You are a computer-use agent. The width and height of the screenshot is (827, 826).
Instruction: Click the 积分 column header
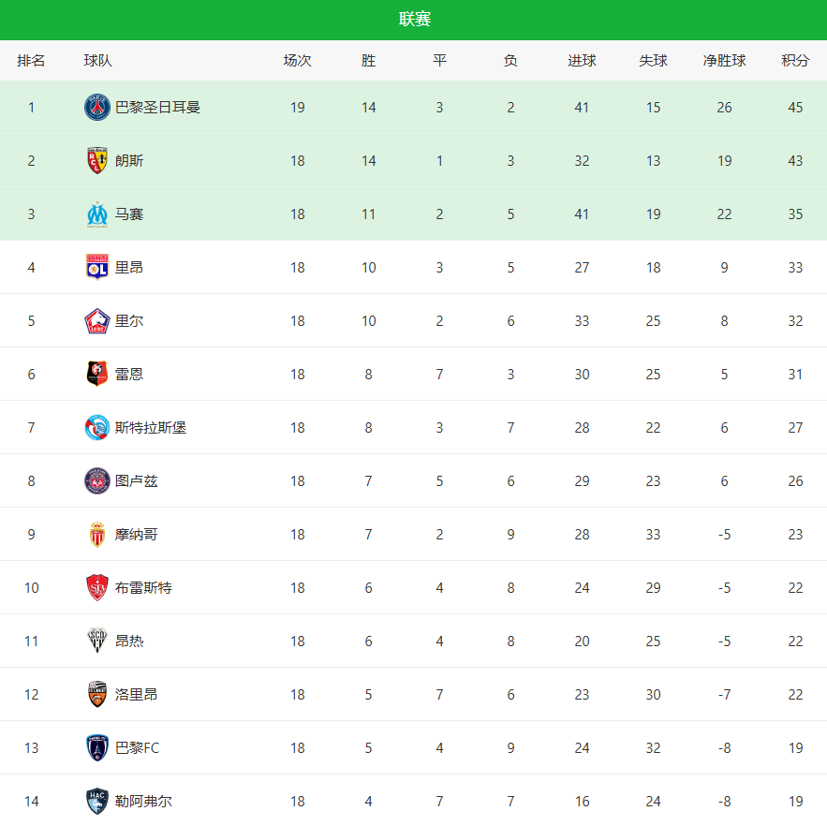[x=795, y=61]
